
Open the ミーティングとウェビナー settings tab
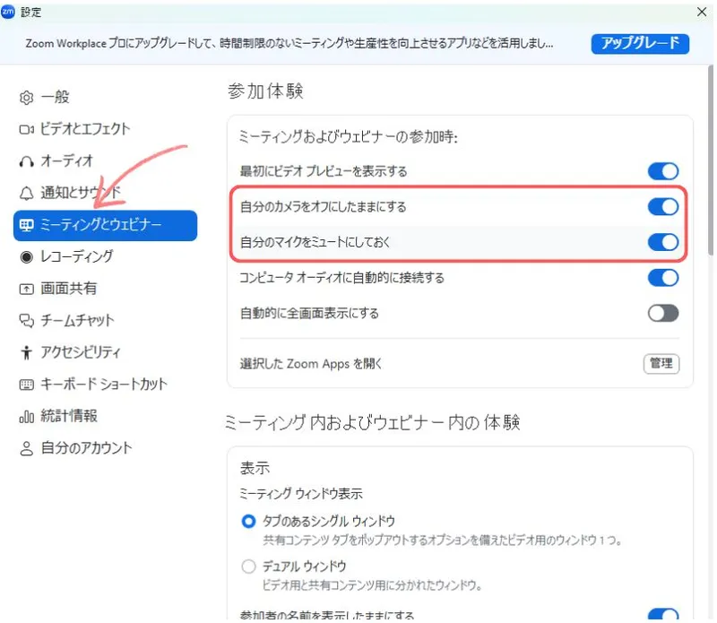pos(105,225)
